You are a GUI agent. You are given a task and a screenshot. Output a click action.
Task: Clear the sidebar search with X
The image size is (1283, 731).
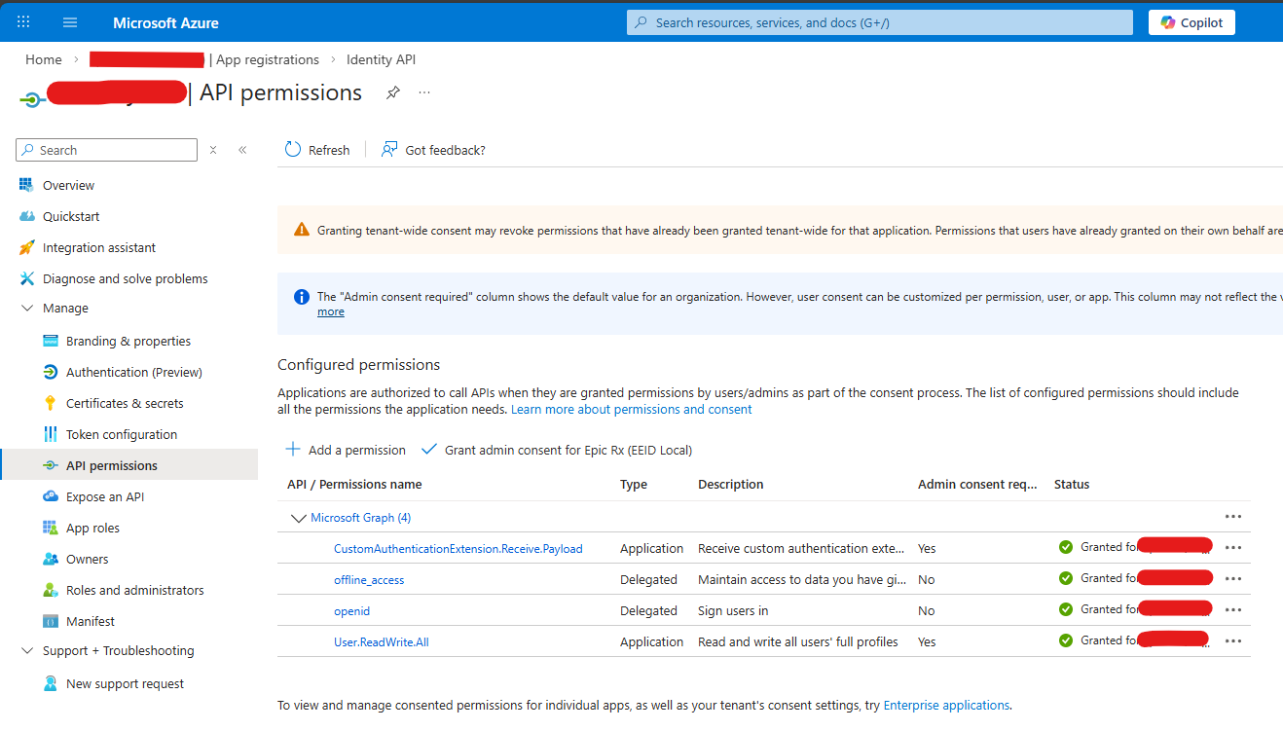(x=213, y=150)
